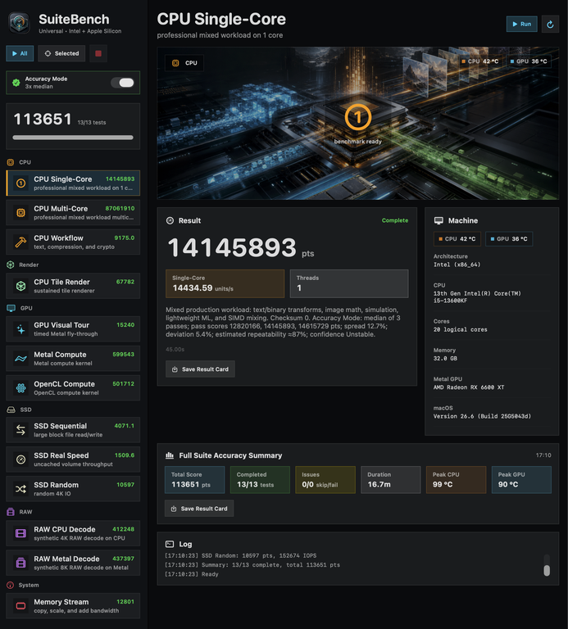
Task: Click the Single-Core 14434.59 units/s tile
Action: point(225,283)
